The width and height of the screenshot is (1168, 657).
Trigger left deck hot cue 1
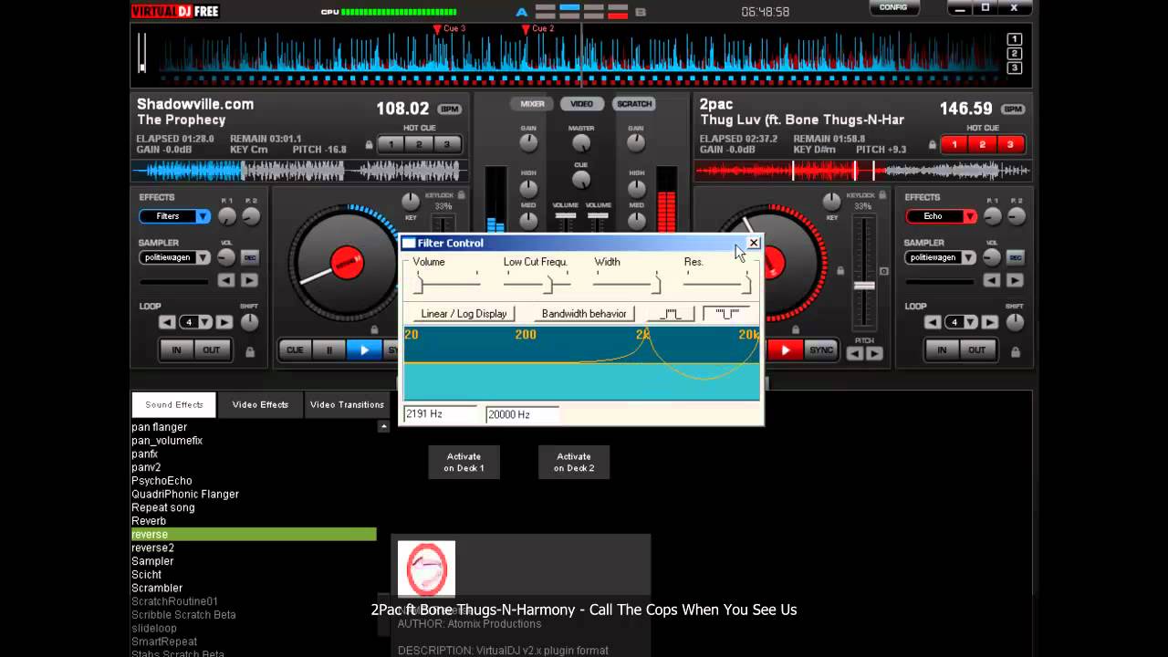(391, 144)
